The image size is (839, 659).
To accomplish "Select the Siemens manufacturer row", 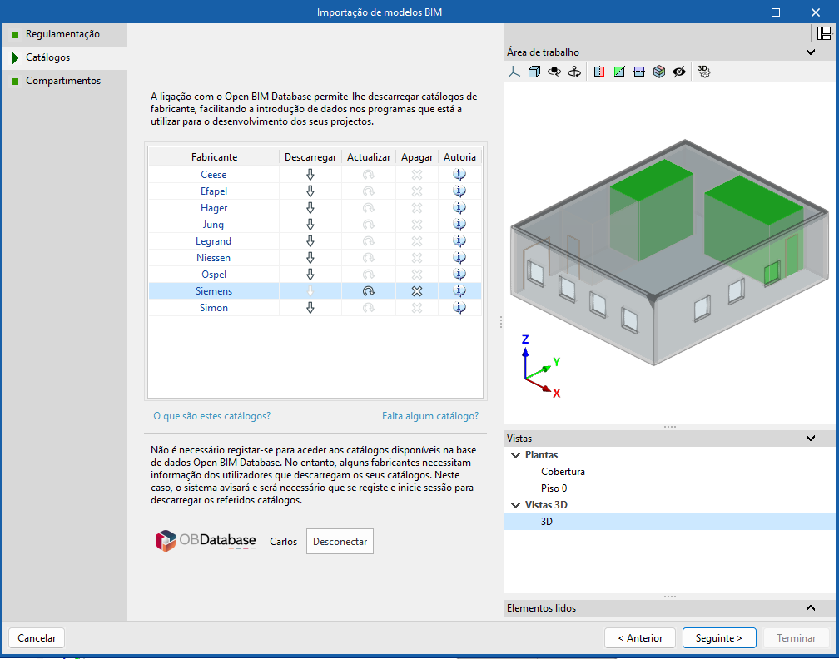I will [x=315, y=291].
